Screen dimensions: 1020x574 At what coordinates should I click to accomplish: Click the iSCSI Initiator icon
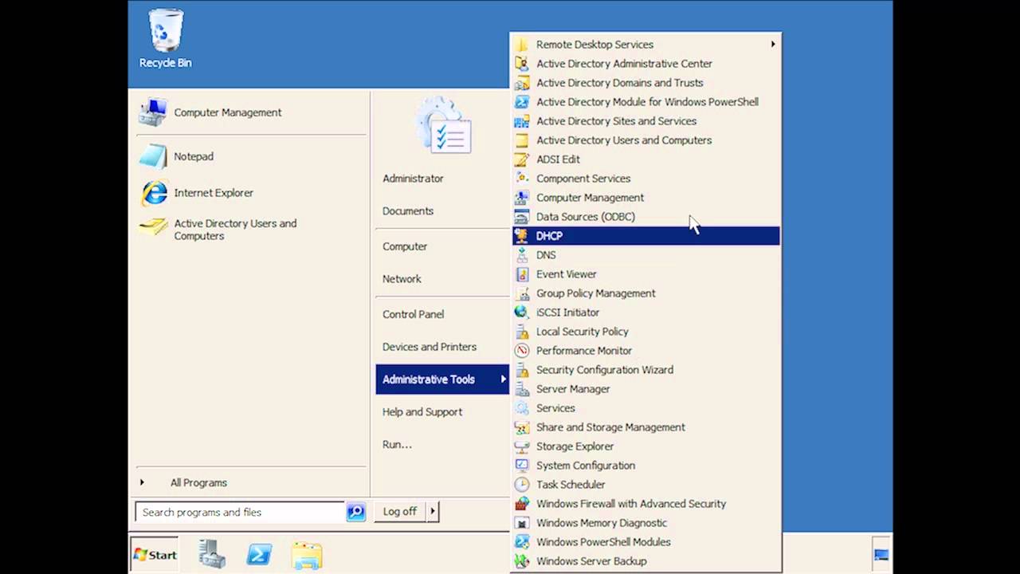click(521, 313)
